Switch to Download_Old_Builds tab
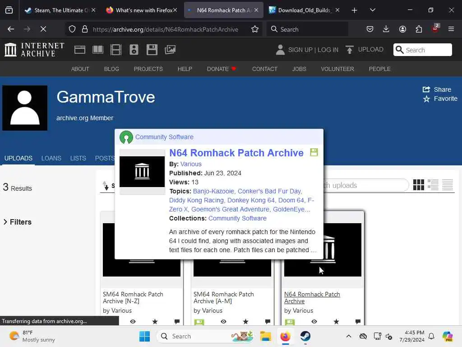 pos(305,10)
